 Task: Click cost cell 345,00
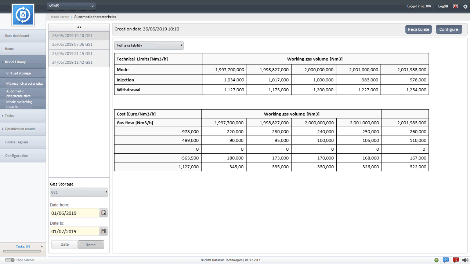point(224,167)
